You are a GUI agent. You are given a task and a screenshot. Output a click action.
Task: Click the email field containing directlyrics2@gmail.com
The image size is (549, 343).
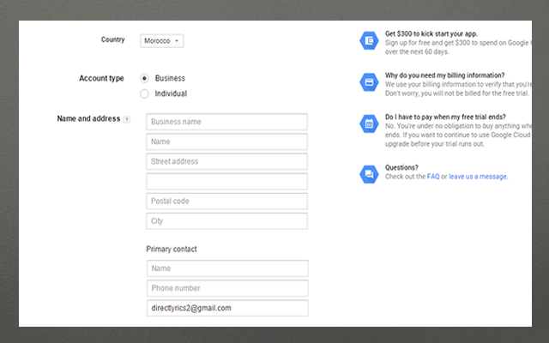click(226, 308)
